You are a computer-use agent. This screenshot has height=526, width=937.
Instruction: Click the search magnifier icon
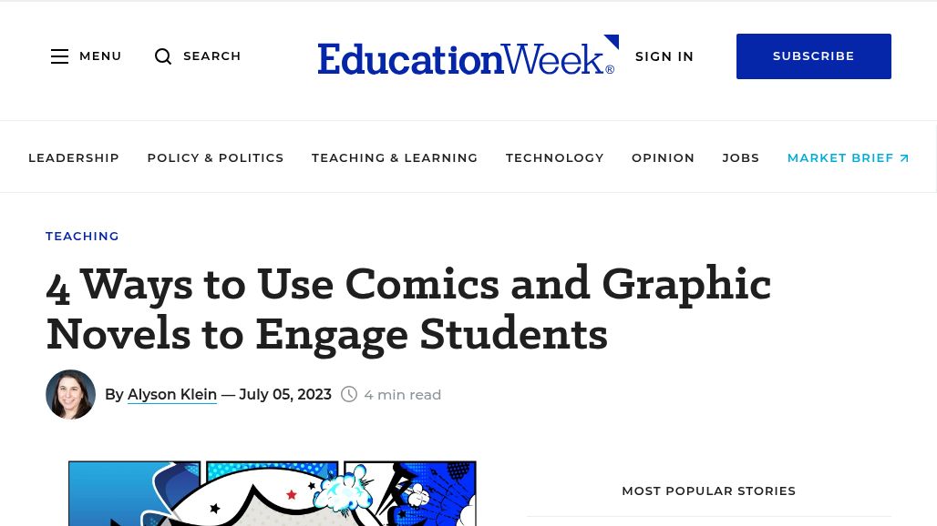pos(163,56)
